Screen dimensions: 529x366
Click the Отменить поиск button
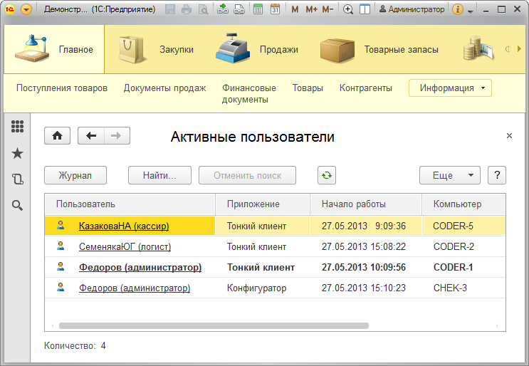point(247,175)
